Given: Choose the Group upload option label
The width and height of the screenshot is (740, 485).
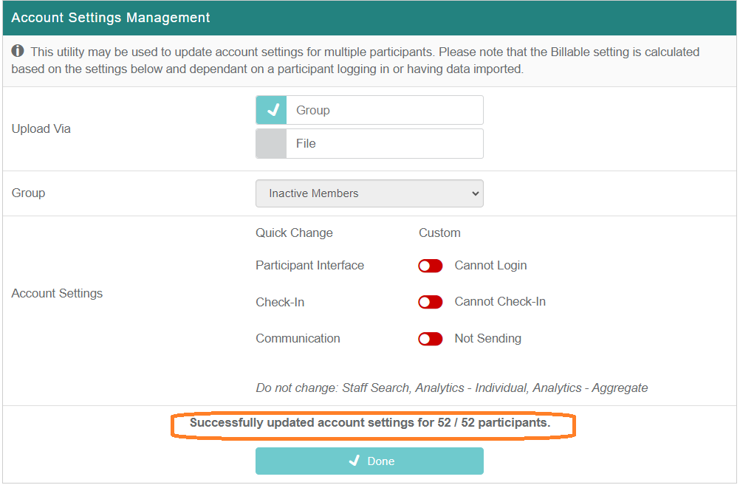Looking at the screenshot, I should pyautogui.click(x=313, y=110).
